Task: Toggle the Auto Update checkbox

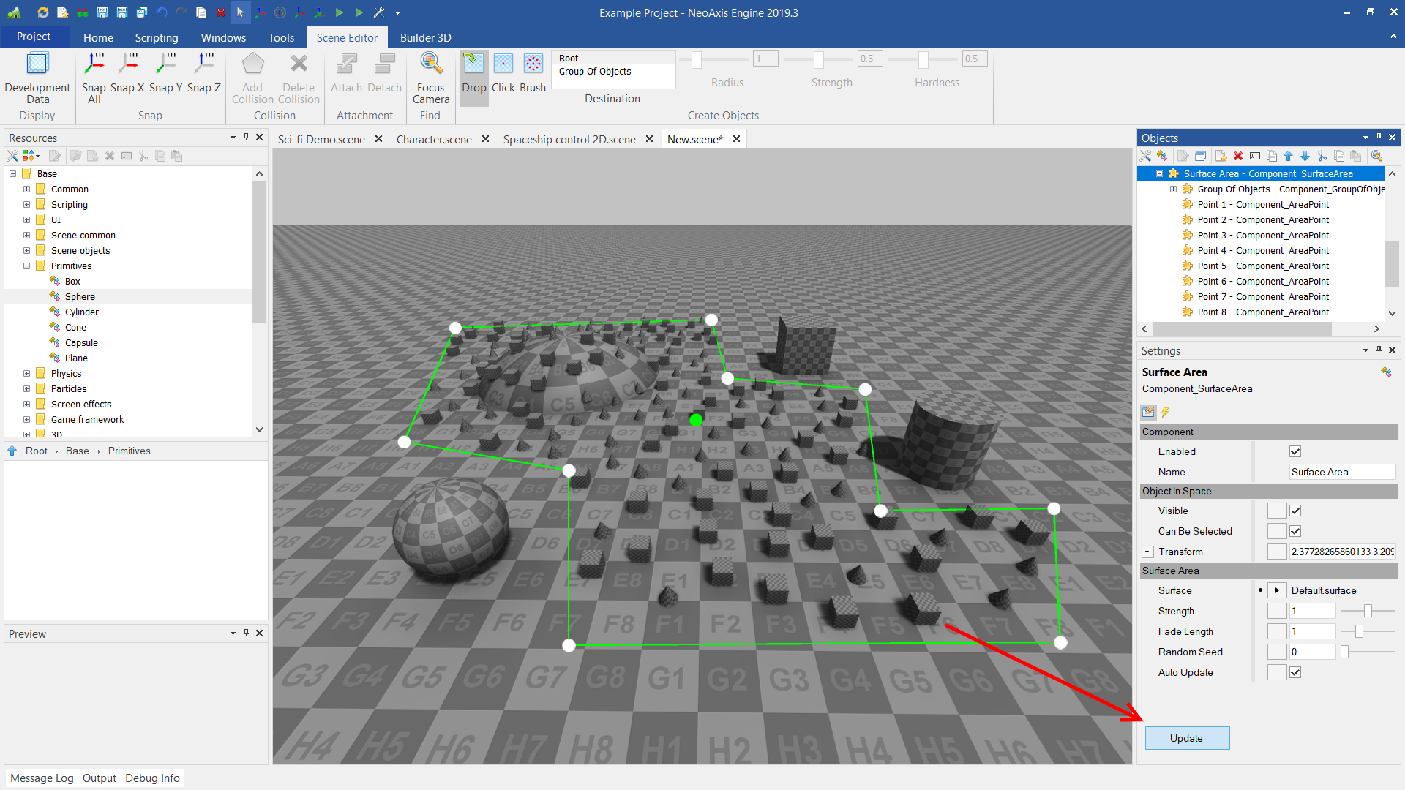Action: pyautogui.click(x=1295, y=672)
